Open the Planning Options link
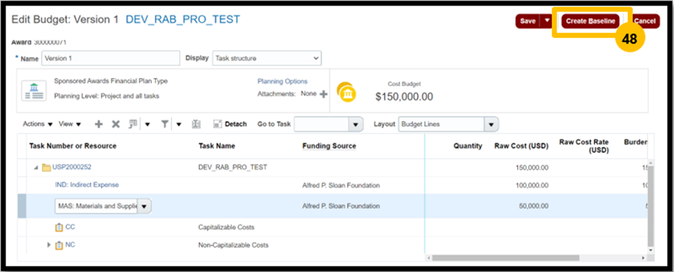Image resolution: width=674 pixels, height=272 pixels. point(283,81)
